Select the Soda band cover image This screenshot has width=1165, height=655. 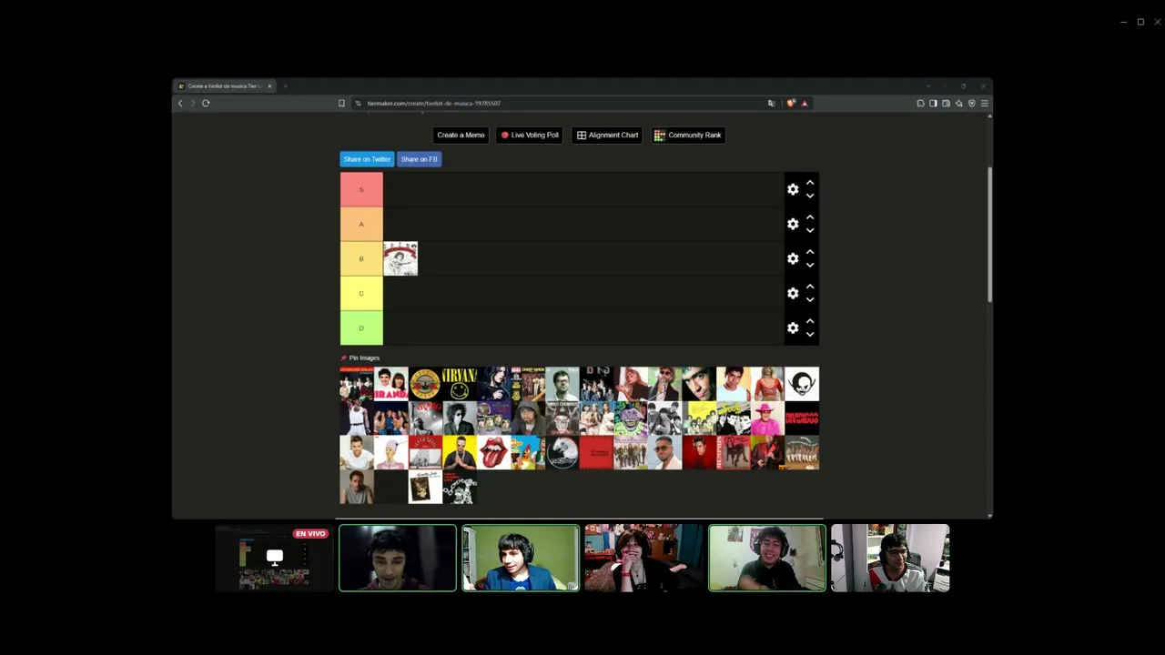pyautogui.click(x=734, y=418)
